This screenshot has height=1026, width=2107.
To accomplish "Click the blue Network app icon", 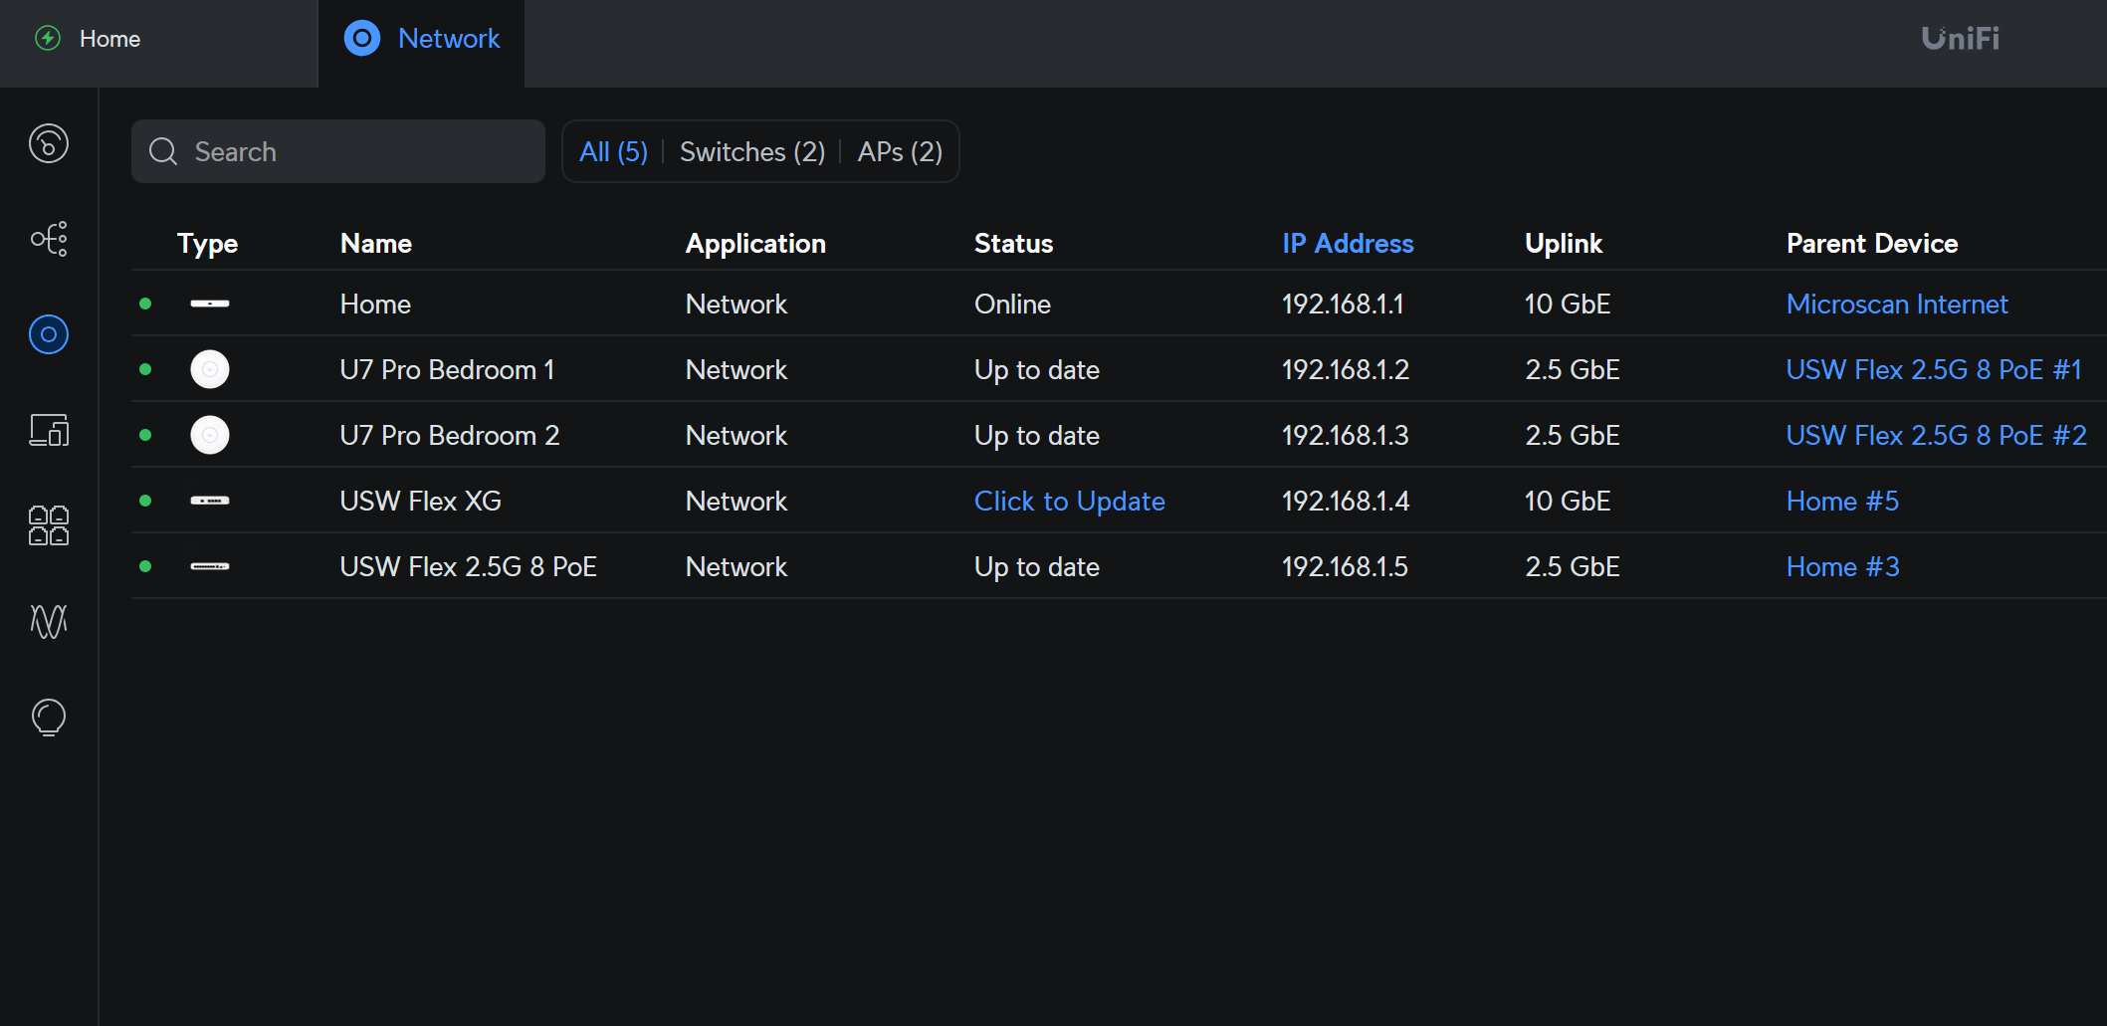I will click(362, 39).
